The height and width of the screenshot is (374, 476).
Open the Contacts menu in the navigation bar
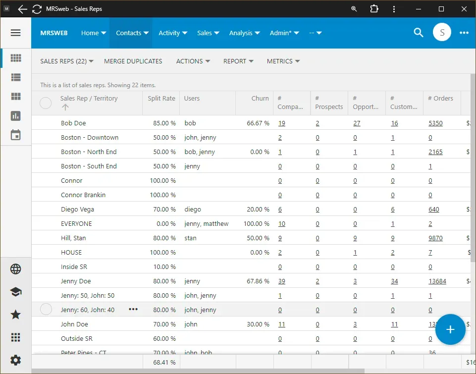pos(132,33)
